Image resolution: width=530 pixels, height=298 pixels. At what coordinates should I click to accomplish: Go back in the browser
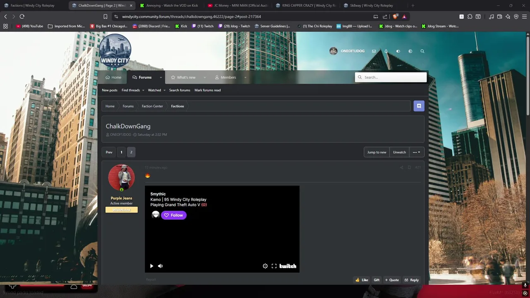point(5,17)
